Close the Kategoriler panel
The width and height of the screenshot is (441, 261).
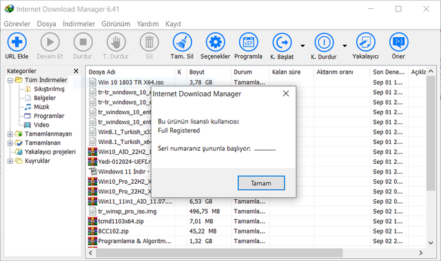(x=76, y=71)
